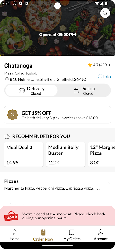Select the Pickup option

84,90
